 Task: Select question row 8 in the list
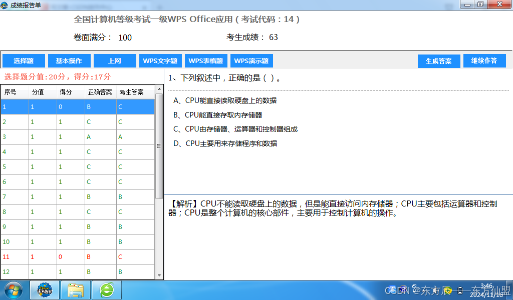coord(78,212)
